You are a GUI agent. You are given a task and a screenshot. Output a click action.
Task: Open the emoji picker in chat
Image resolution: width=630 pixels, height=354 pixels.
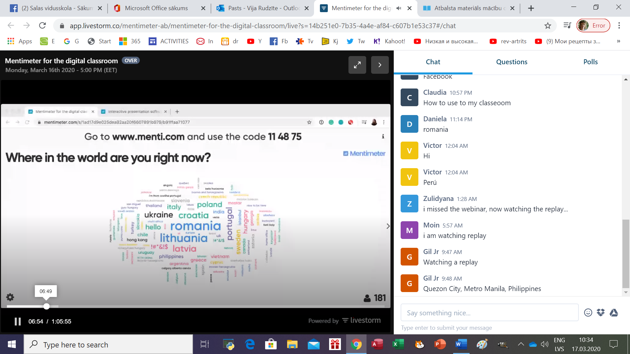[588, 313]
